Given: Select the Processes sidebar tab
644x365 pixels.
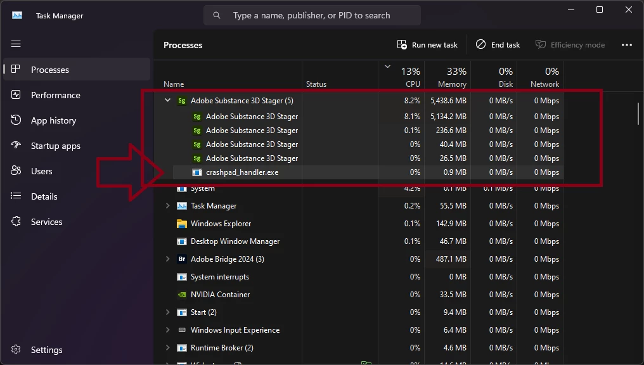Looking at the screenshot, I should click(77, 69).
